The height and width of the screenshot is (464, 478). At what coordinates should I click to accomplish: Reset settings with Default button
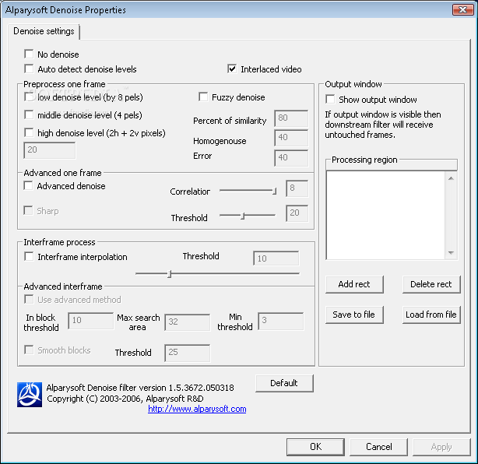pyautogui.click(x=284, y=383)
